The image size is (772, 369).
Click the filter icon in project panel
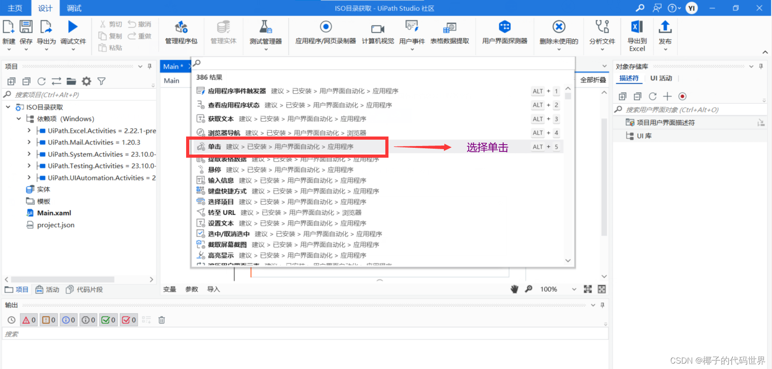pos(101,81)
